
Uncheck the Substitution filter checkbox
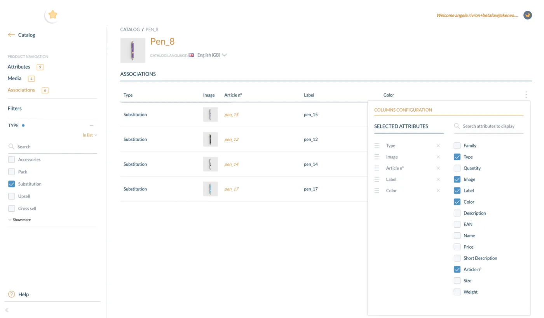[x=12, y=184]
